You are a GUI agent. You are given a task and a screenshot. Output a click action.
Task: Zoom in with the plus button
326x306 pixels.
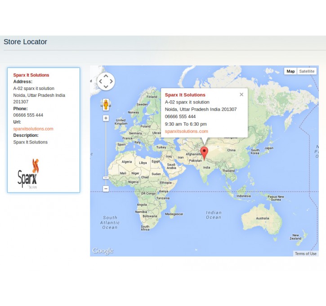(106, 118)
